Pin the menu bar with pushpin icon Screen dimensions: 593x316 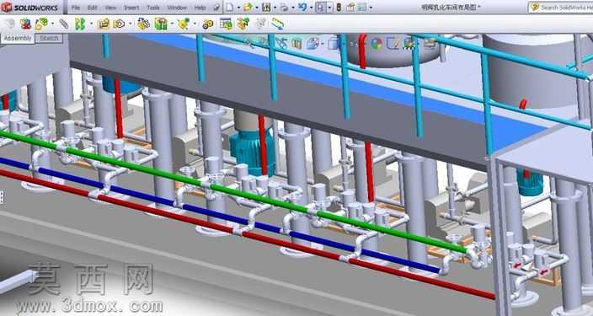(x=216, y=8)
